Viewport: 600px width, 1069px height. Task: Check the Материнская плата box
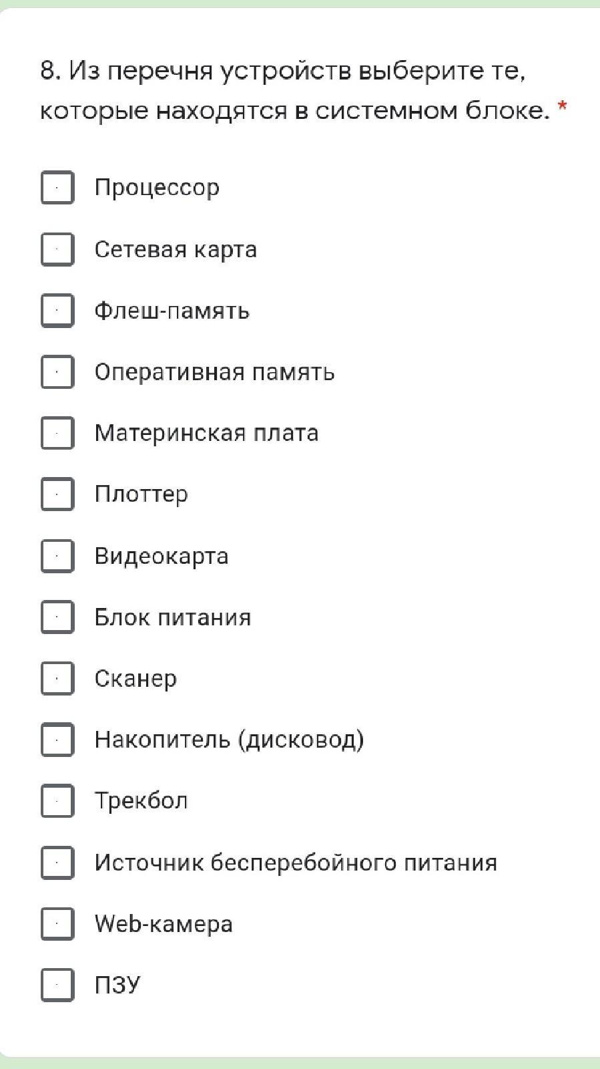pyautogui.click(x=57, y=433)
